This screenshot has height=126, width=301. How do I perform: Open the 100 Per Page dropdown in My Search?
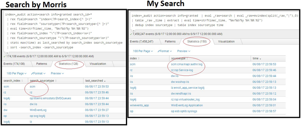click(143, 51)
